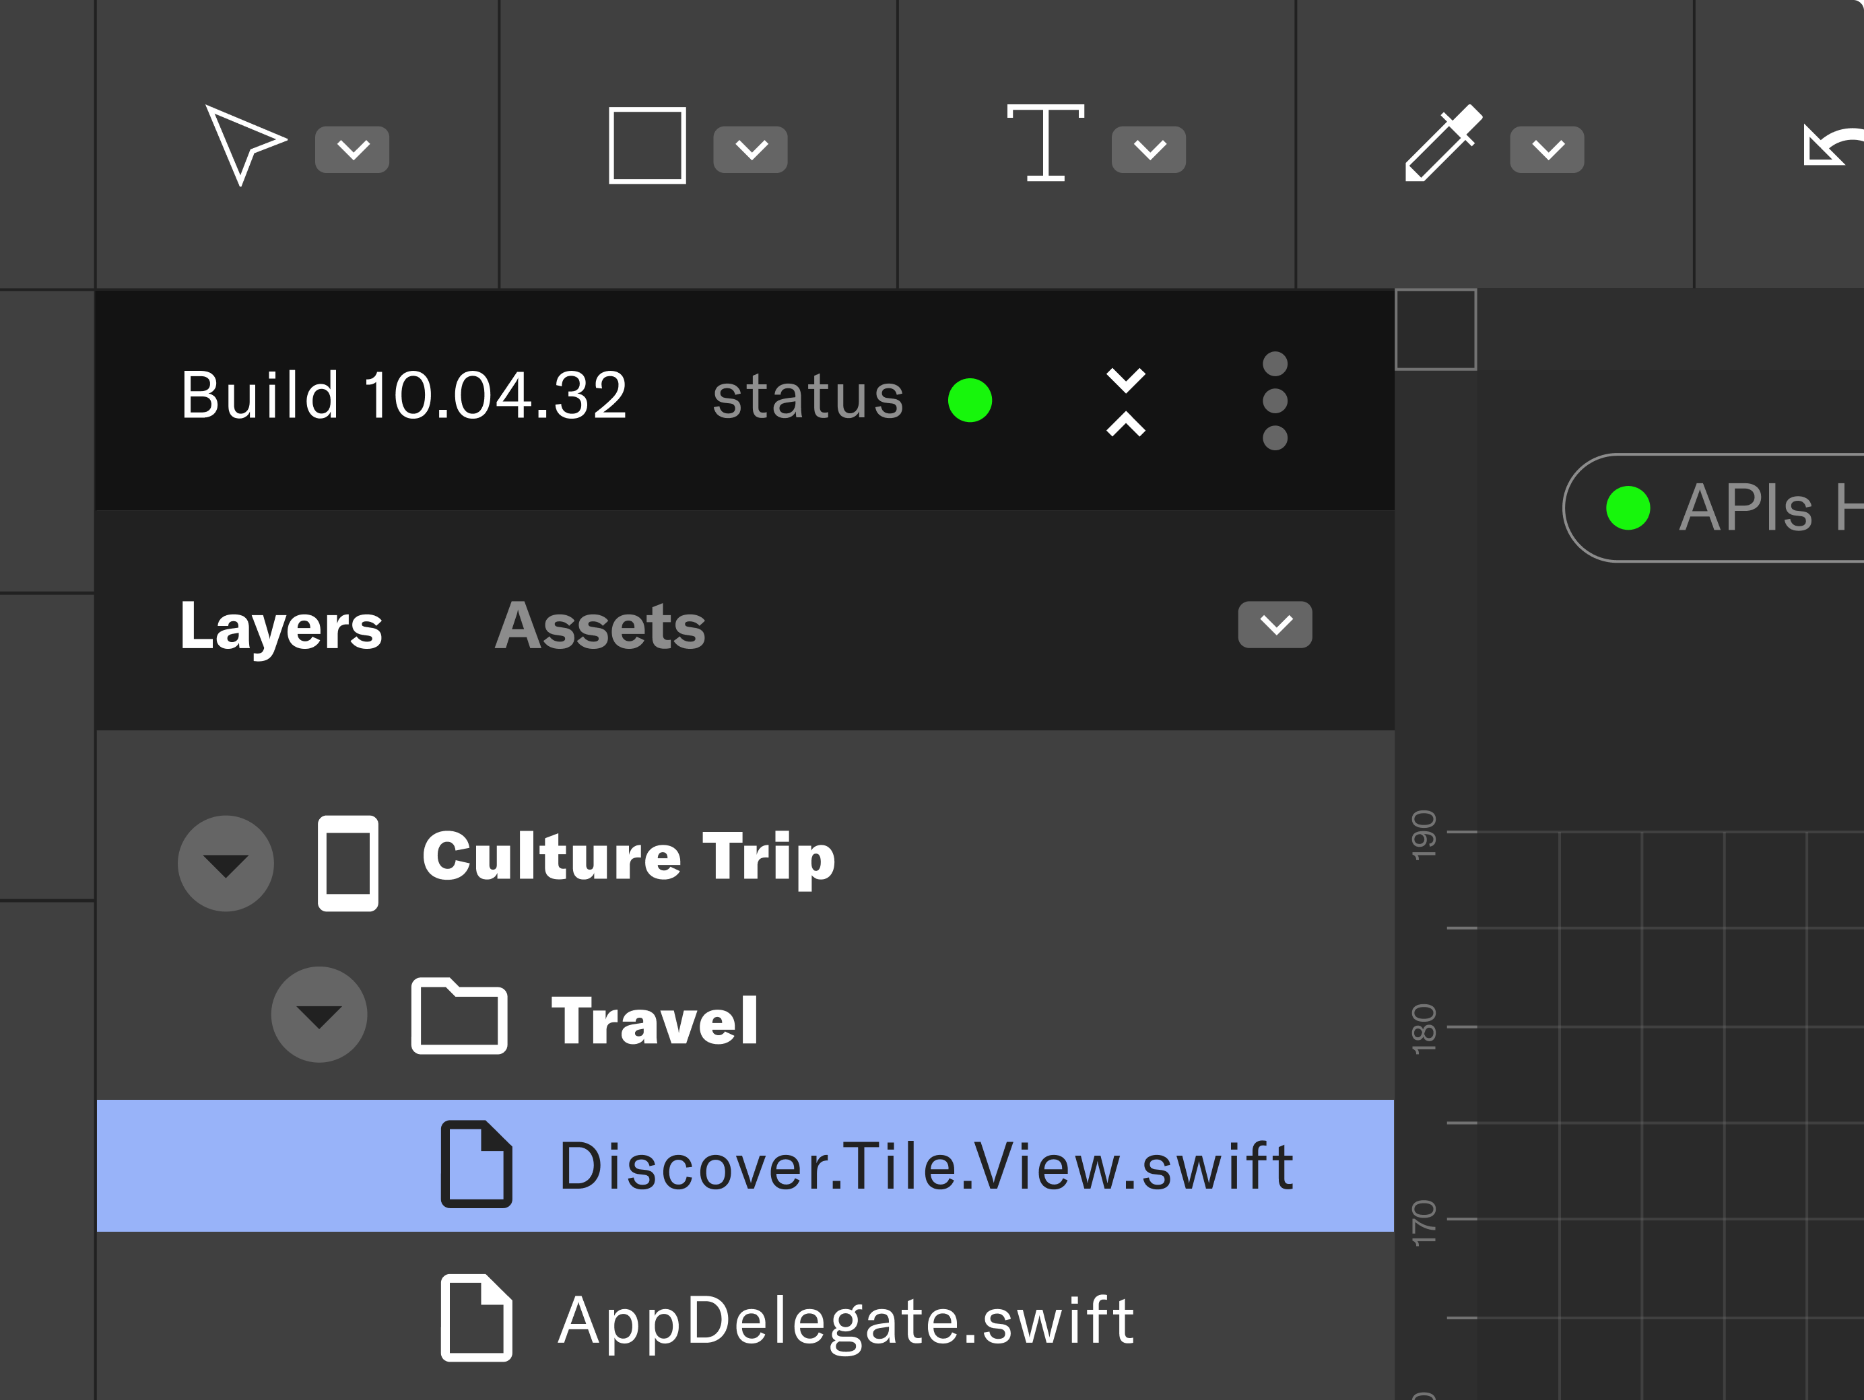Viewport: 1864px width, 1400px height.
Task: Click the APIs status pill button
Action: pyautogui.click(x=1727, y=508)
